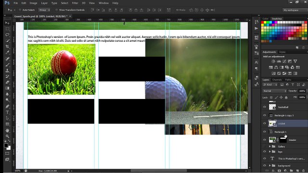
Task: Select the Pen tool
Action: 7,106
